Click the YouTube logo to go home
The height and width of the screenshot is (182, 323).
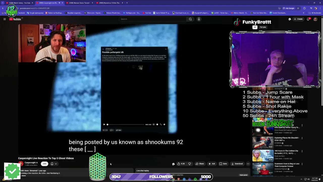coord(15,19)
